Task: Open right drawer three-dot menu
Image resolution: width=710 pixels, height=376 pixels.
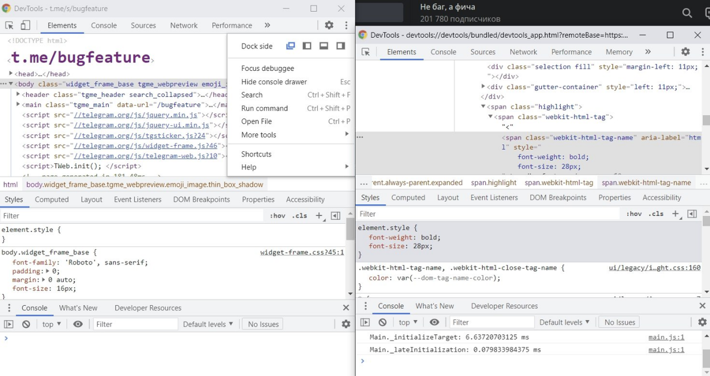Action: coord(366,306)
